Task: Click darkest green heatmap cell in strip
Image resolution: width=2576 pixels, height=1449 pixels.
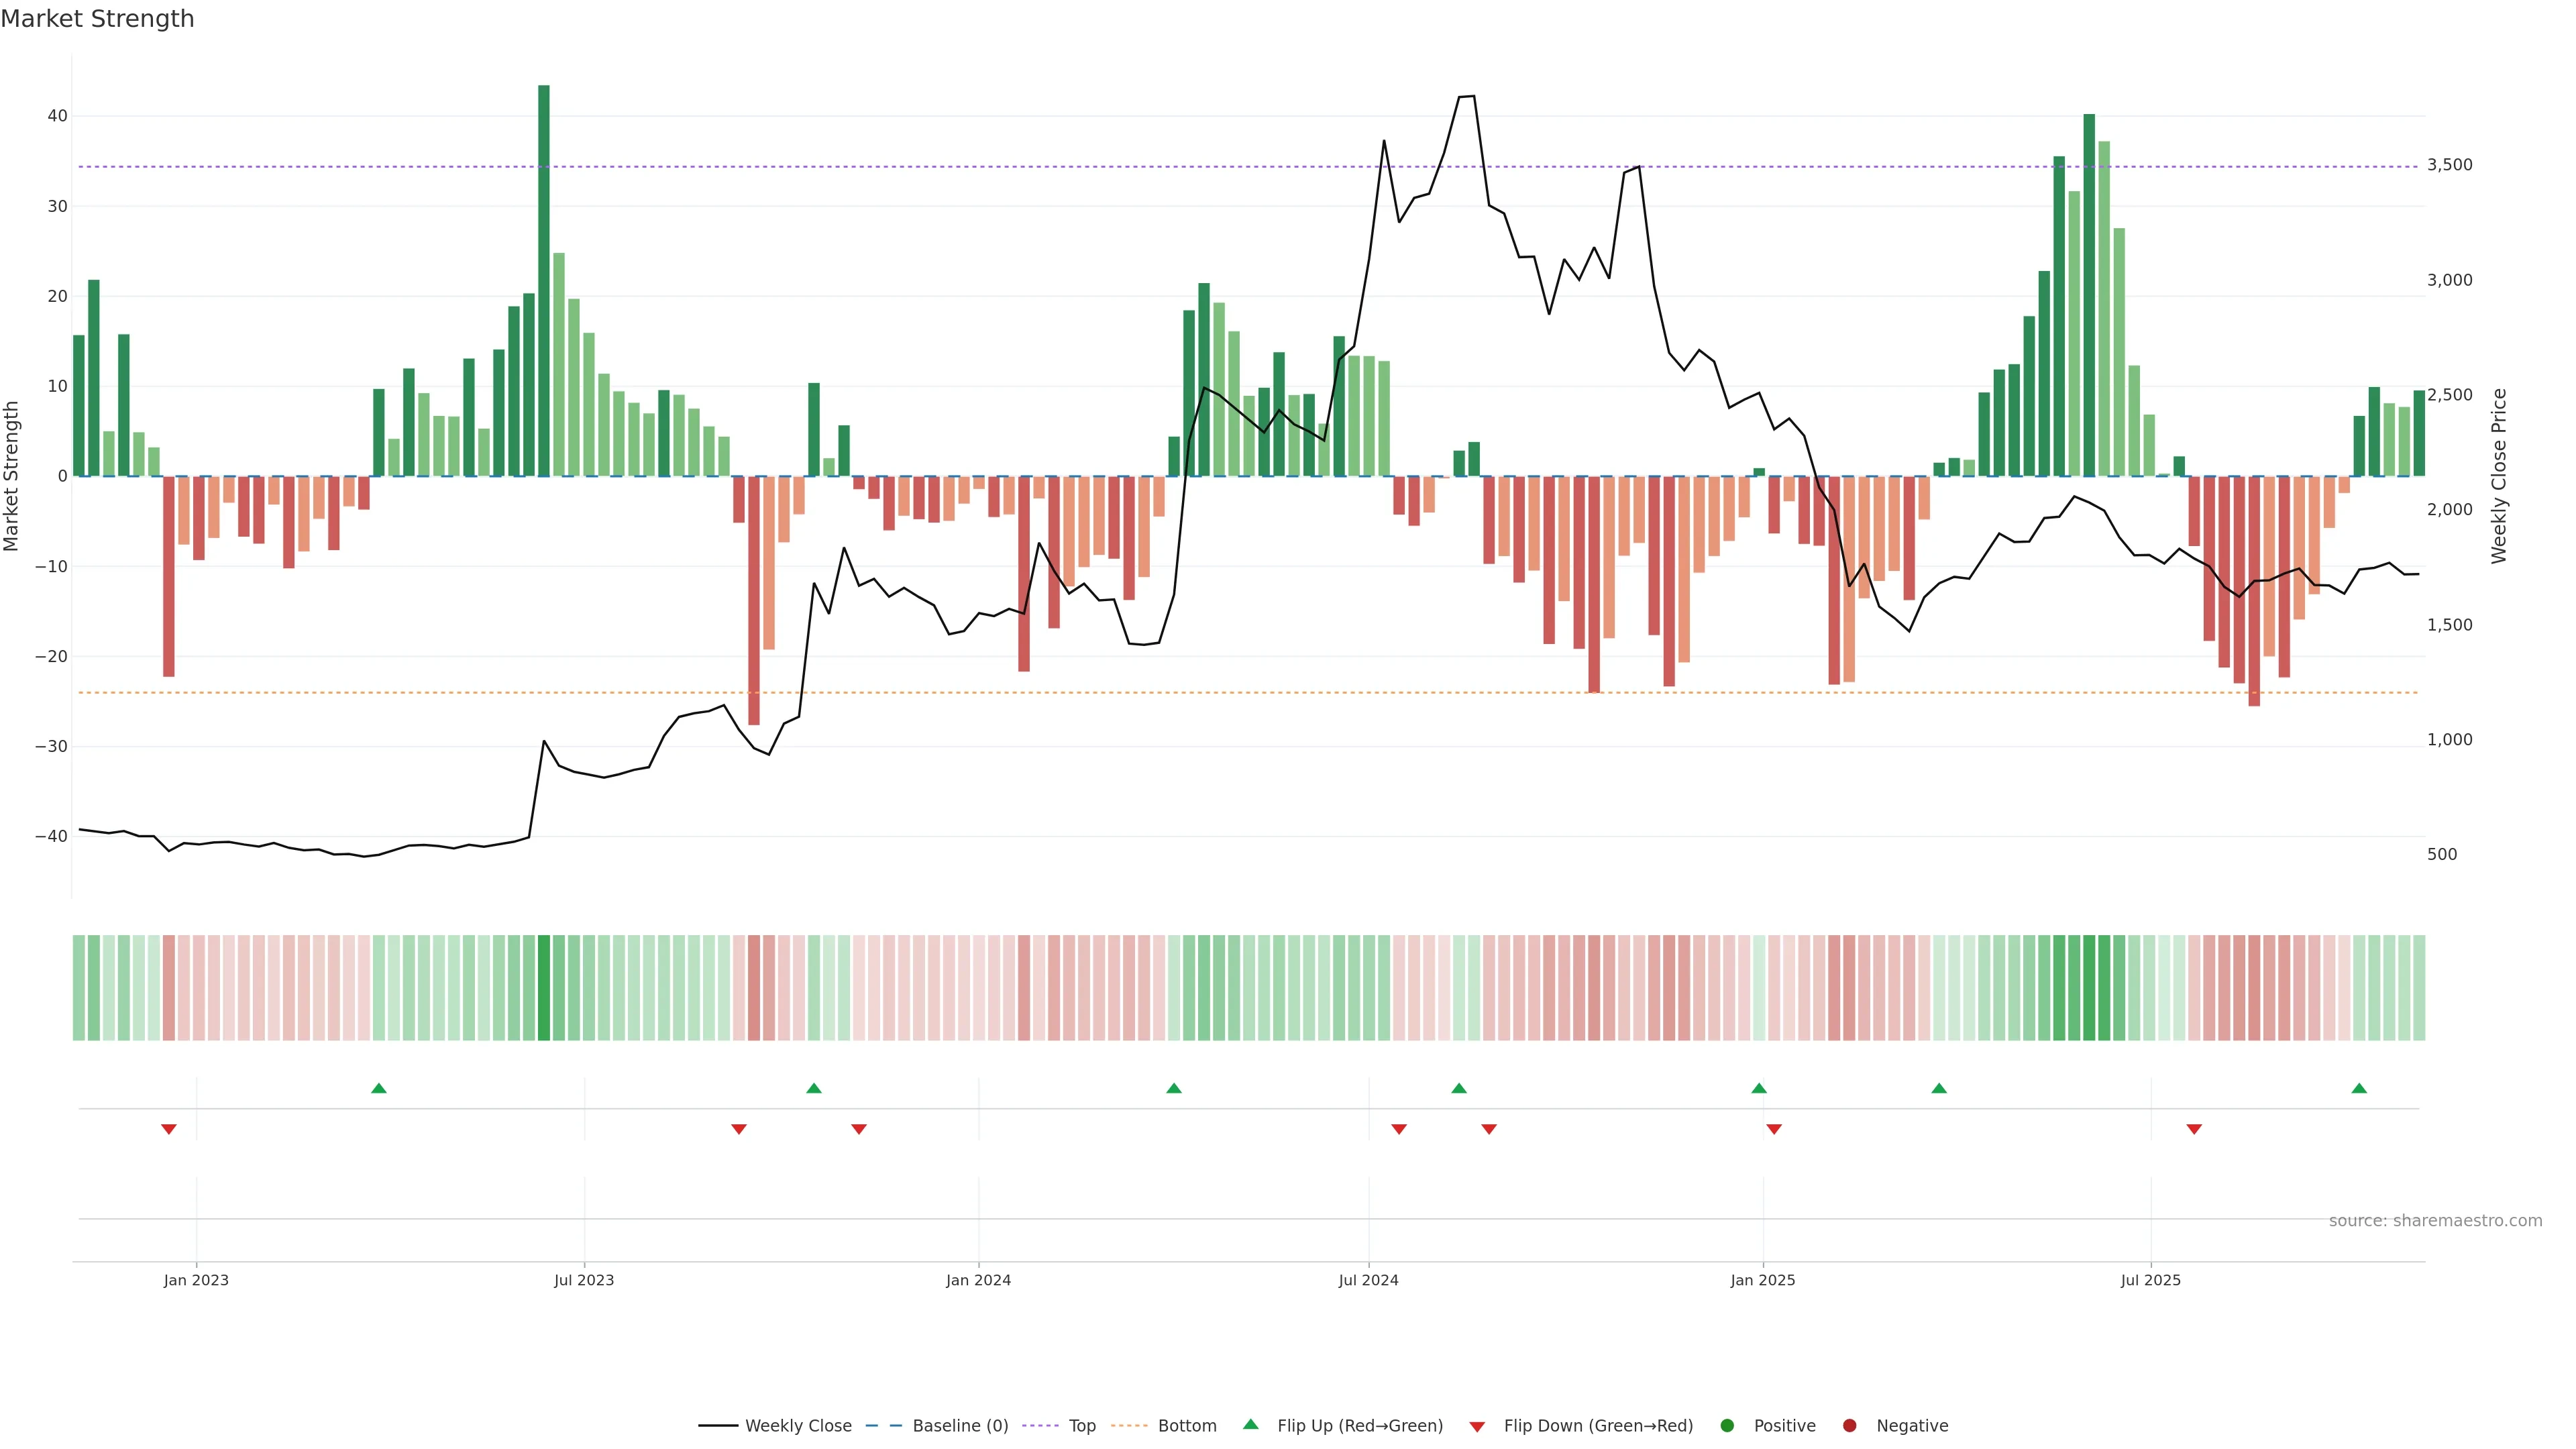Action: [544, 987]
